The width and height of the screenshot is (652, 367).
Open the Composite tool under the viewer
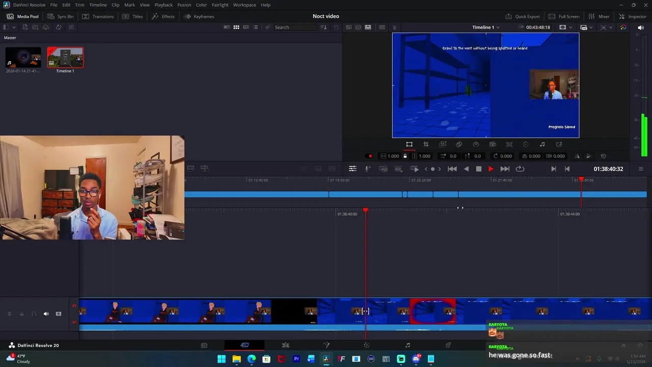pos(459,144)
